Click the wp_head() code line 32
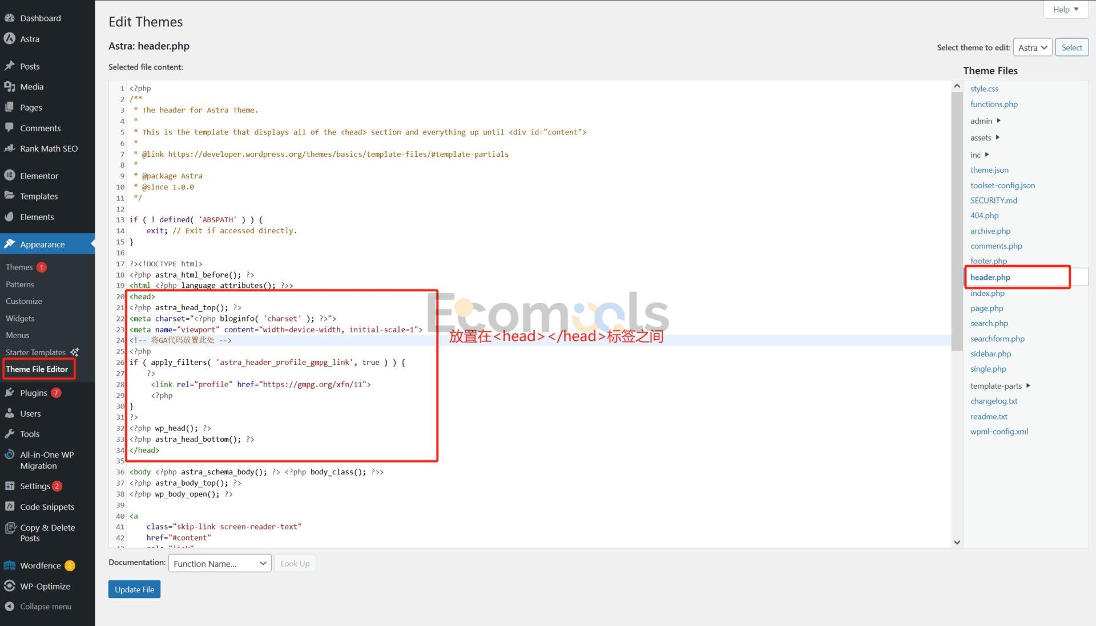Viewport: 1096px width, 626px height. (x=170, y=428)
